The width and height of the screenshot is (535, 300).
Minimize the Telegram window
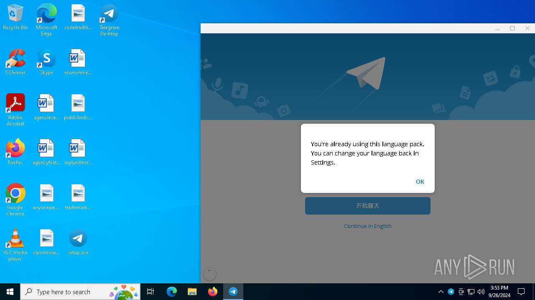497,28
